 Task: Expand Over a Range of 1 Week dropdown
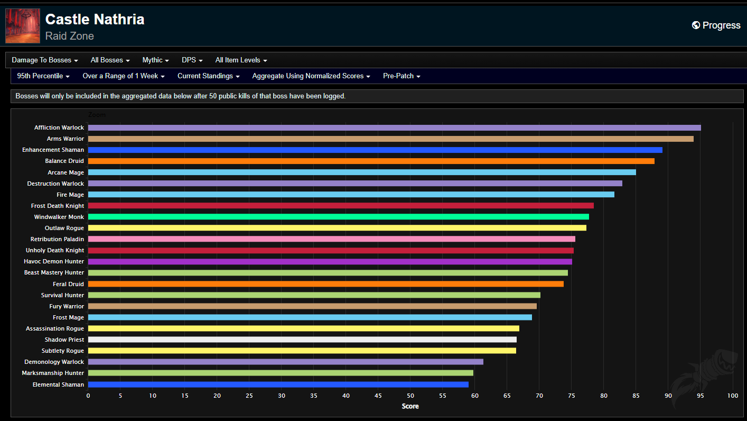(x=124, y=76)
